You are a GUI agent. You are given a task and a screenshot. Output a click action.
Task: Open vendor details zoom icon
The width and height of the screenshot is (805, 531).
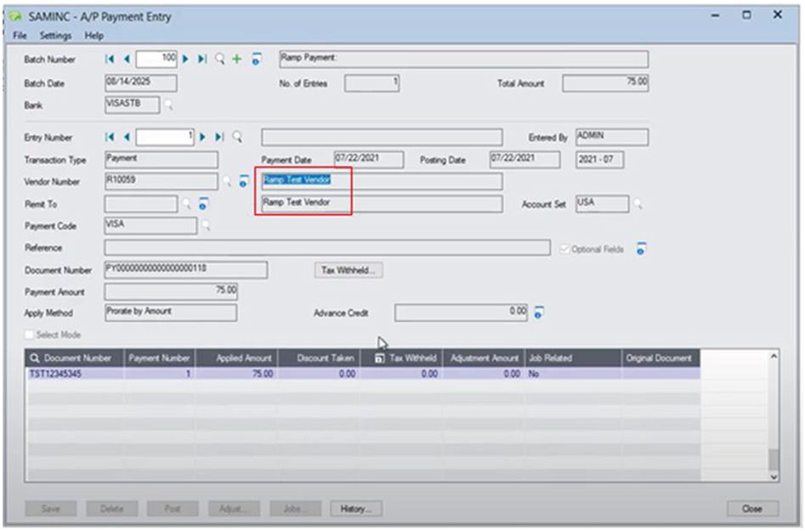coord(243,181)
